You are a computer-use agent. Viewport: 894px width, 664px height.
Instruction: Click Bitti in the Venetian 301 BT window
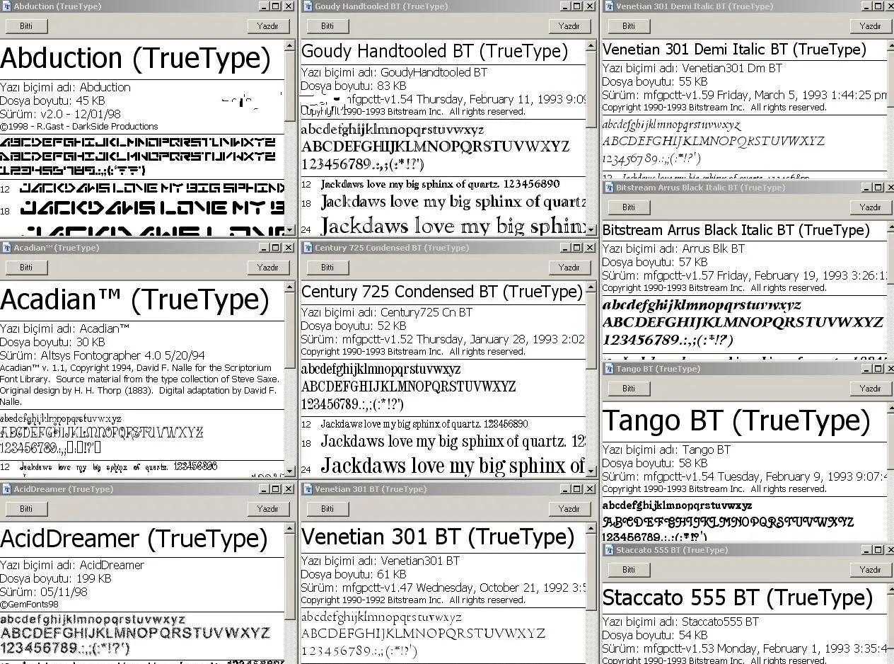click(327, 509)
